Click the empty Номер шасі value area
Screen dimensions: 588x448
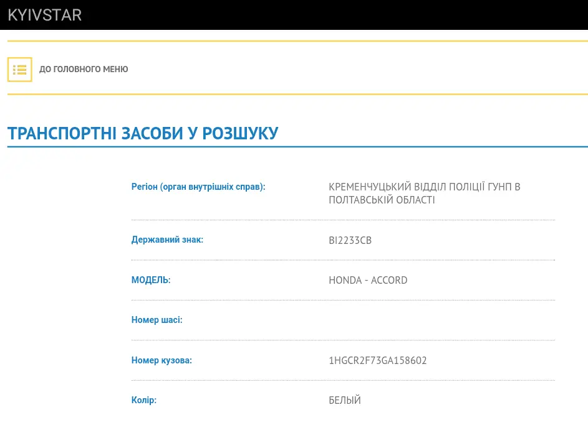pos(436,320)
